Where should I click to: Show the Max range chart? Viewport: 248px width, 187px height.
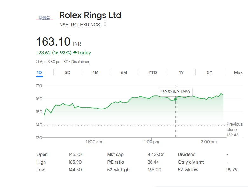(238, 72)
